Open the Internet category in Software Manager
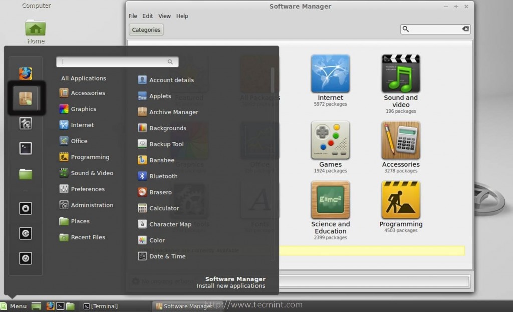 [330, 74]
